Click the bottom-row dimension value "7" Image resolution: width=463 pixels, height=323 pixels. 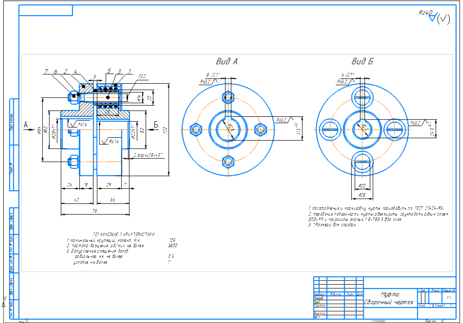[125, 185]
